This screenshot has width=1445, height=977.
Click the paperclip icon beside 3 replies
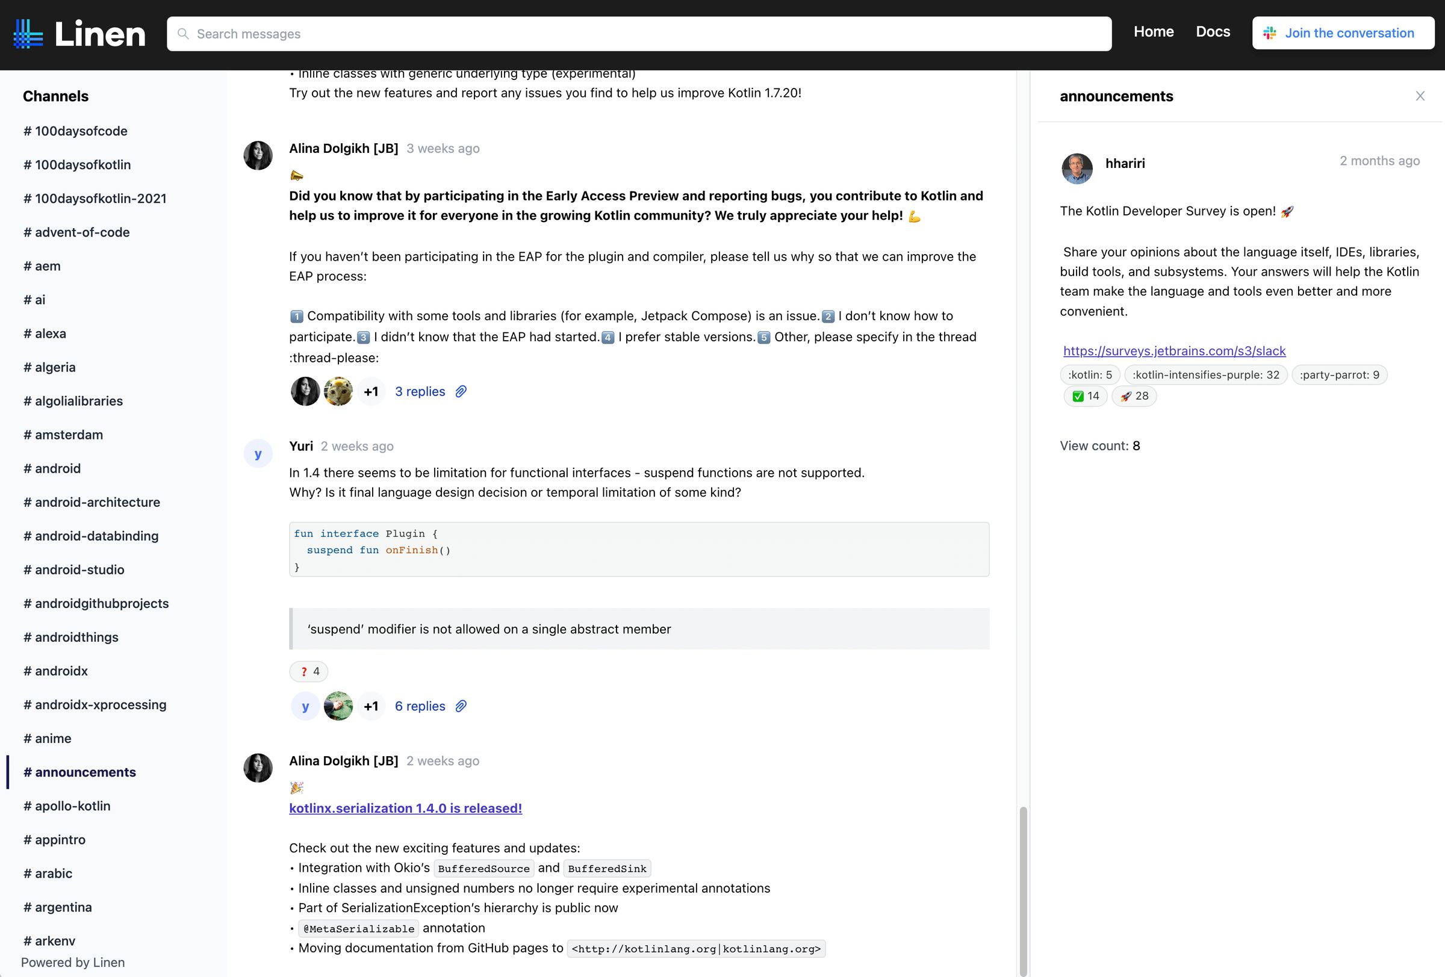pyautogui.click(x=461, y=391)
